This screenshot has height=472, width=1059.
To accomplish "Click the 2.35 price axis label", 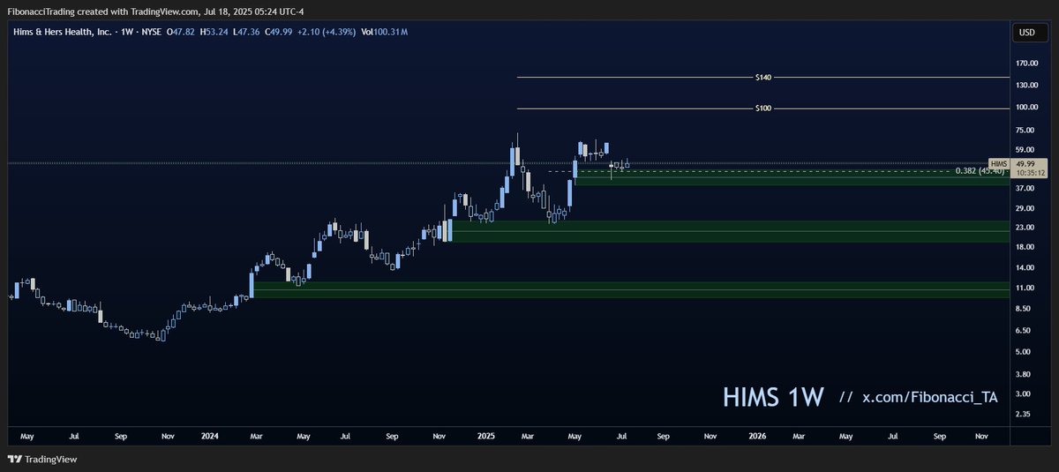I will coord(1023,413).
